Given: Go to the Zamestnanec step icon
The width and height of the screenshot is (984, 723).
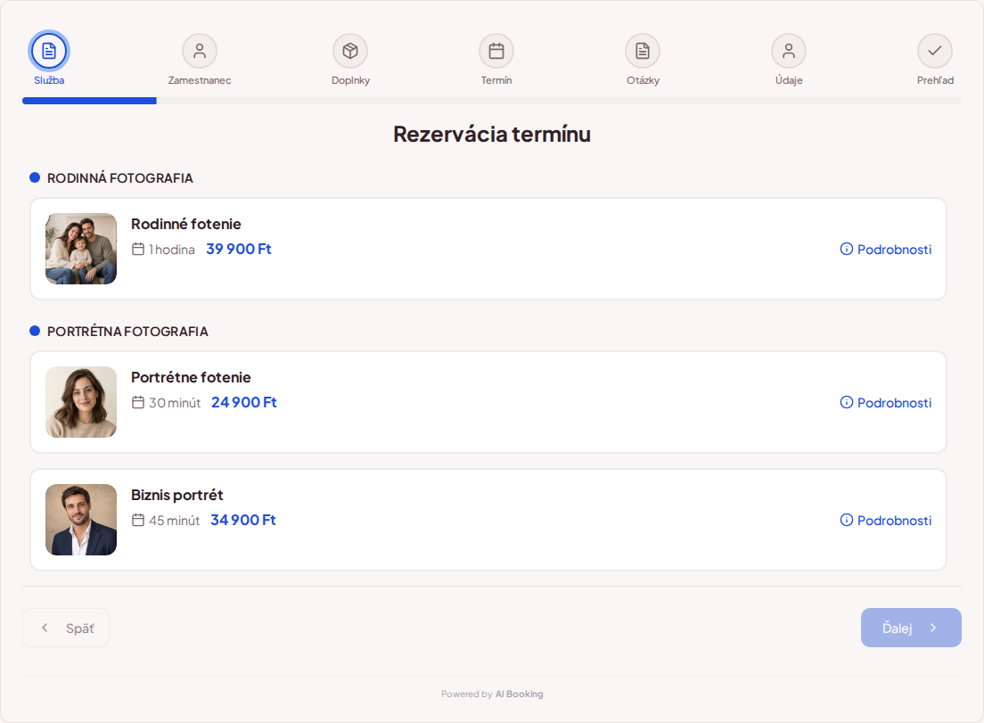Looking at the screenshot, I should (x=200, y=51).
